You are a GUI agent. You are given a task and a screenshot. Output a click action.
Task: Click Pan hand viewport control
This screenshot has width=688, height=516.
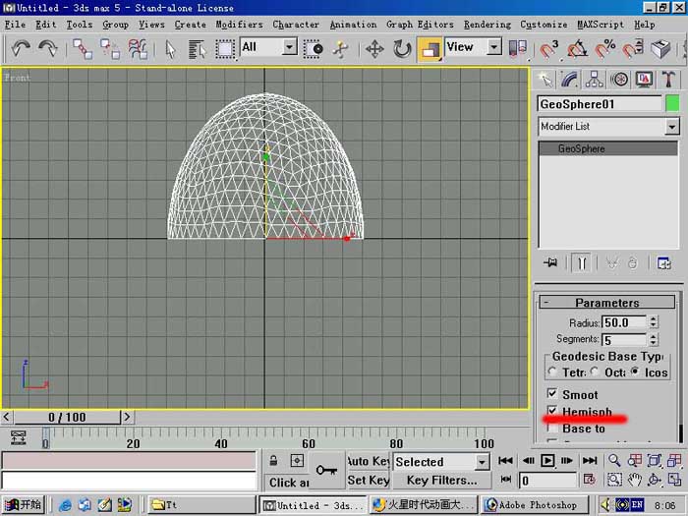click(635, 480)
